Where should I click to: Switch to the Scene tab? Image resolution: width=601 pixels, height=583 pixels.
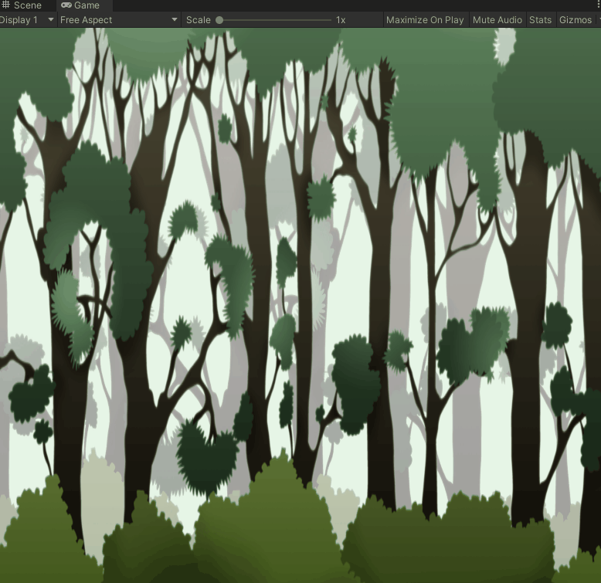tap(23, 5)
